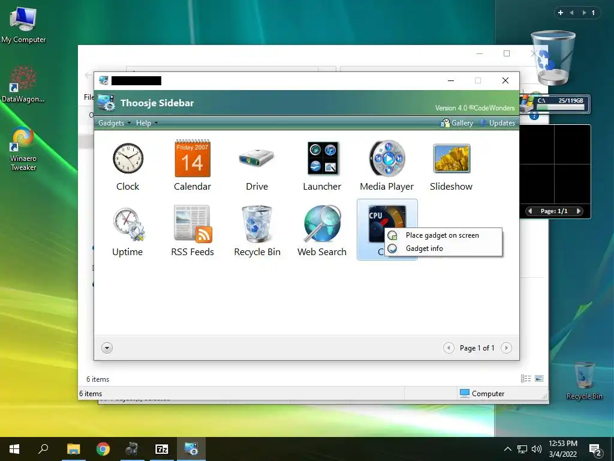Switch Explorer window to large icons view
The image size is (614, 461).
tap(539, 378)
